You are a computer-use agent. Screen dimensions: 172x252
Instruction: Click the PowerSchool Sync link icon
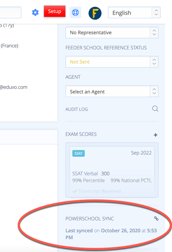click(156, 218)
